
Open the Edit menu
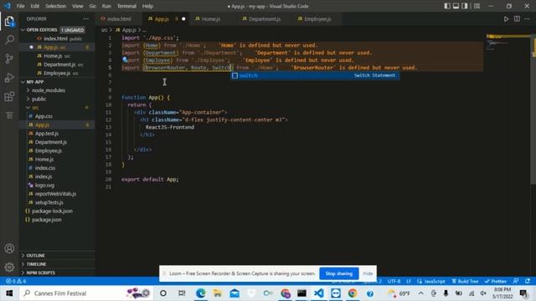pyautogui.click(x=35, y=6)
